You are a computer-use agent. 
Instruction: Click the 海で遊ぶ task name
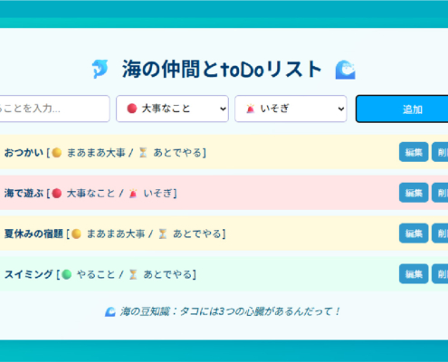[x=24, y=193]
